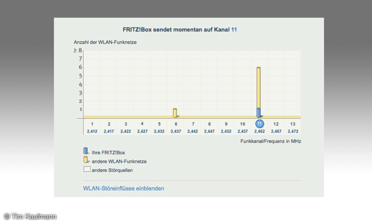This screenshot has width=372, height=223.
Task: Click the frequency value 2,457
Action: pos(243,131)
